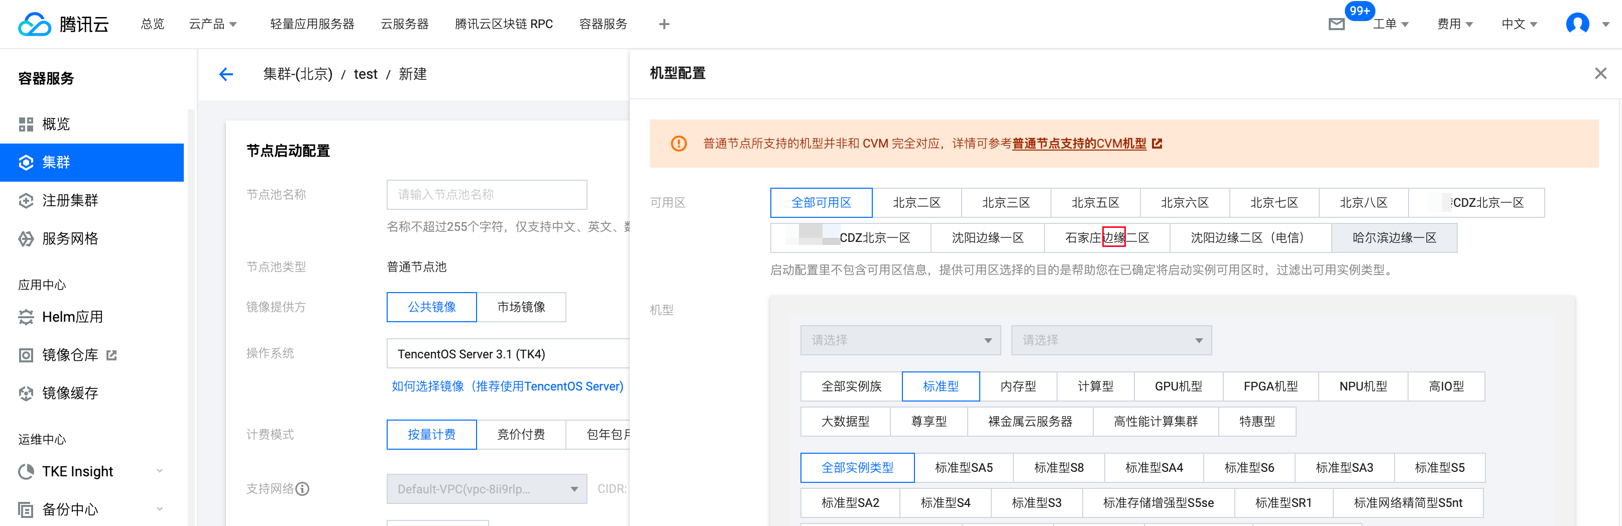This screenshot has height=526, width=1622.
Task: Select 北京五区 availability zone
Action: 1096,203
